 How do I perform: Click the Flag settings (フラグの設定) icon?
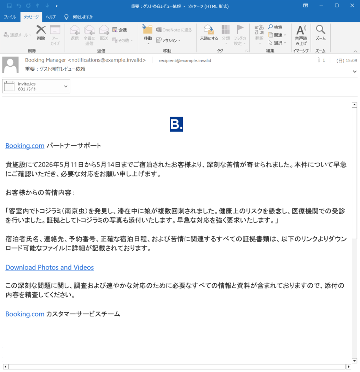(240, 29)
